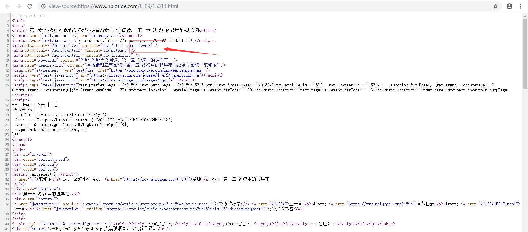Reload the view-source page

point(30,6)
